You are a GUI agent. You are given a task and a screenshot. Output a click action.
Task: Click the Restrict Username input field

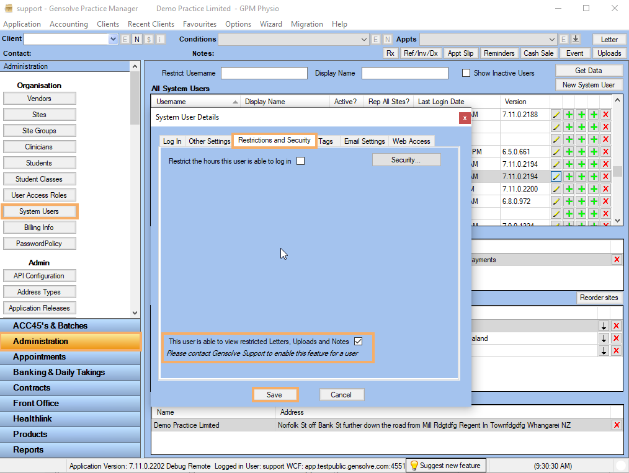point(264,73)
